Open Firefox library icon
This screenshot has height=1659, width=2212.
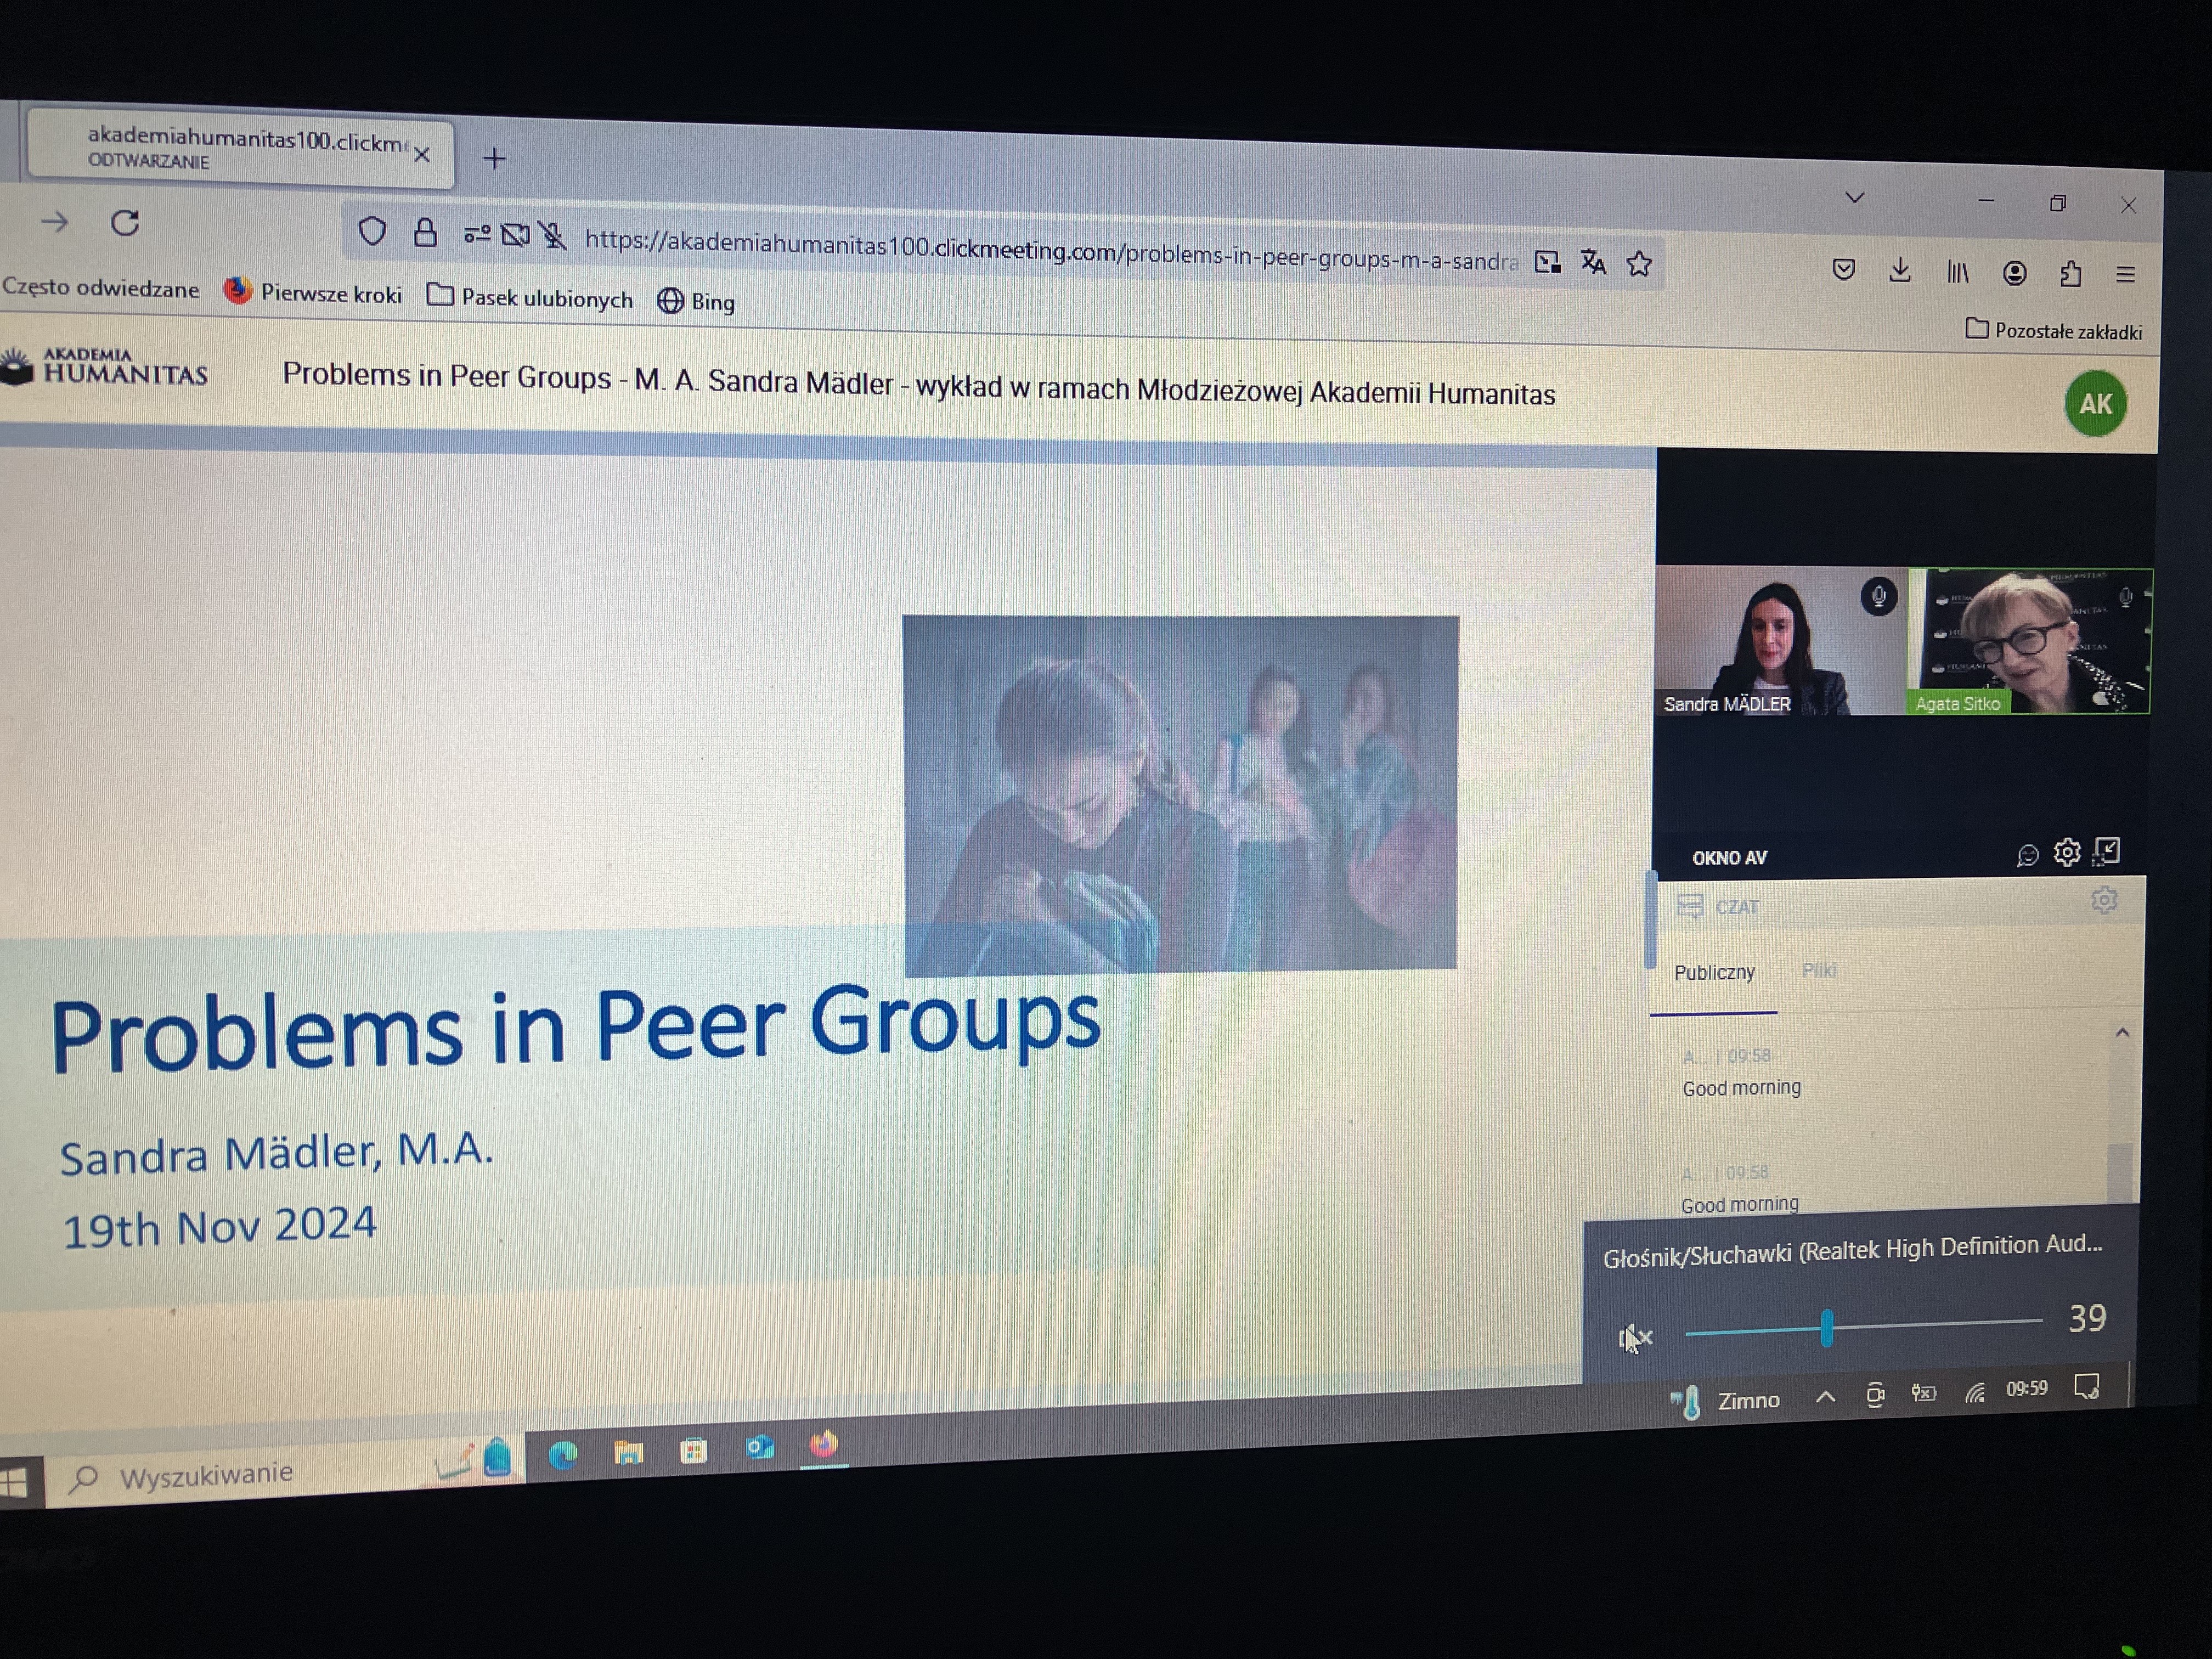pos(1957,272)
